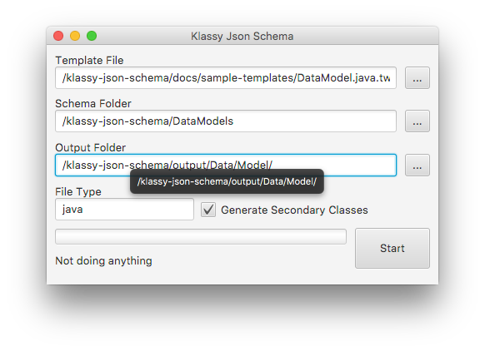Click the Not doing anything status text
The height and width of the screenshot is (351, 485).
coord(103,261)
